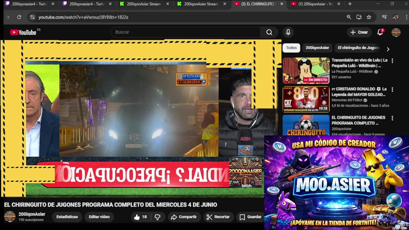Click the zoom magnifier icon in address bar
Viewport: 409px width, 230px height.
[x=349, y=17]
